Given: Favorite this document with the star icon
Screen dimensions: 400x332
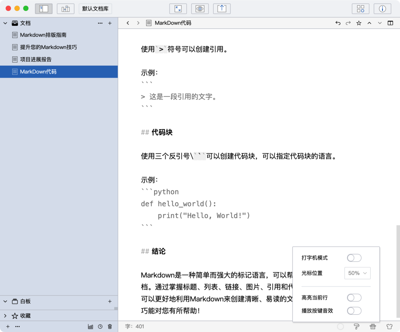Looking at the screenshot, I should click(x=359, y=23).
